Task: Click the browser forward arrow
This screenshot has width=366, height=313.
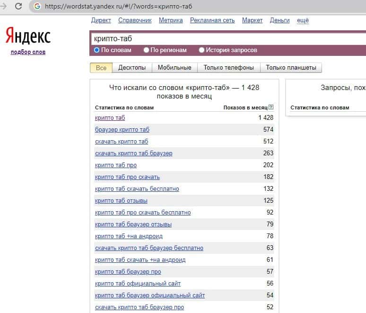Action: pos(4,7)
